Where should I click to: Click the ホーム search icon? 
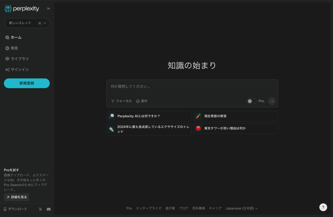pyautogui.click(x=7, y=37)
